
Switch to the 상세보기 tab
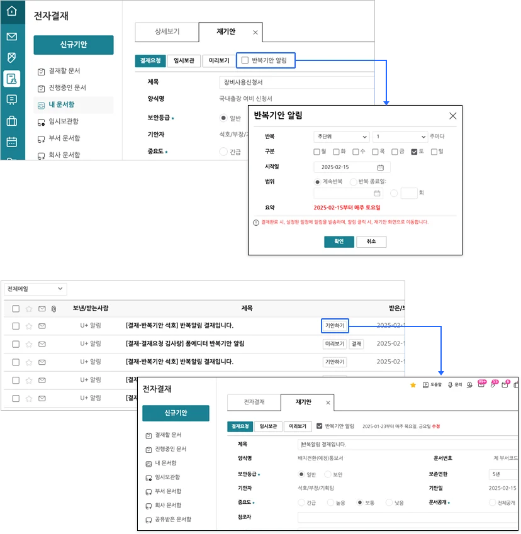(x=167, y=31)
